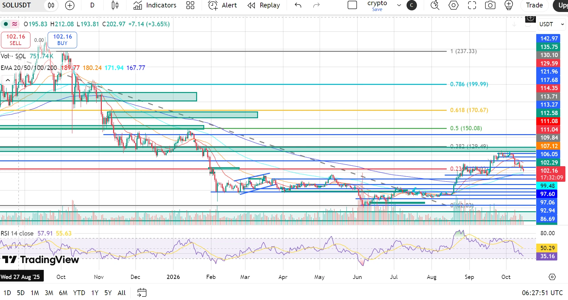The image size is (568, 300).
Task: Start Bar Replay mode
Action: point(264,5)
